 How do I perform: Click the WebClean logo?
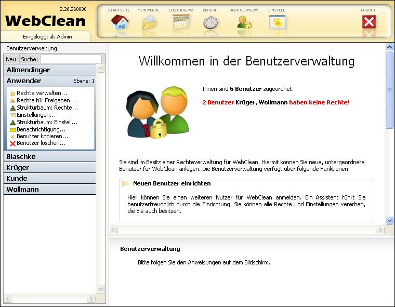pyautogui.click(x=45, y=21)
